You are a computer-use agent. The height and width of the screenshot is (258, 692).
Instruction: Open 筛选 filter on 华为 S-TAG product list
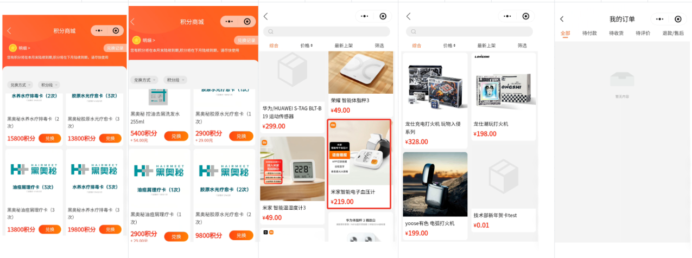click(x=379, y=46)
